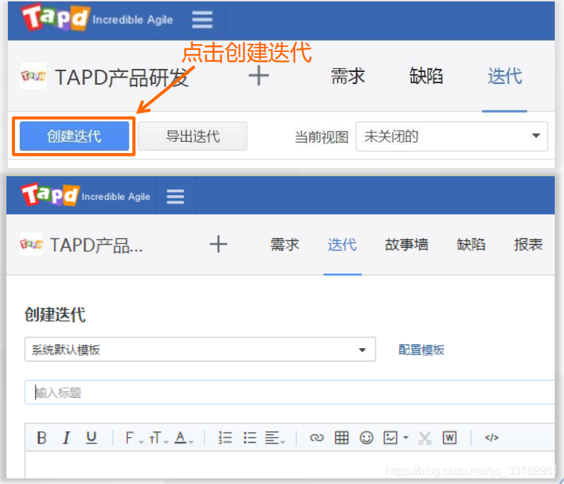Click Tapd logo in the top header
564x484 pixels.
(55, 17)
